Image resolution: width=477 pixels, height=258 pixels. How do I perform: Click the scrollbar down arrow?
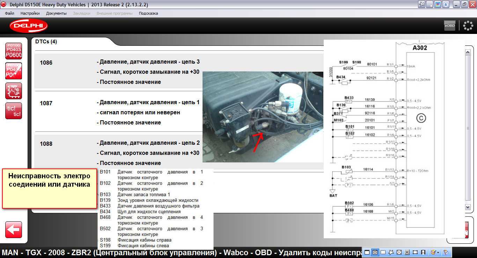[x=468, y=207]
